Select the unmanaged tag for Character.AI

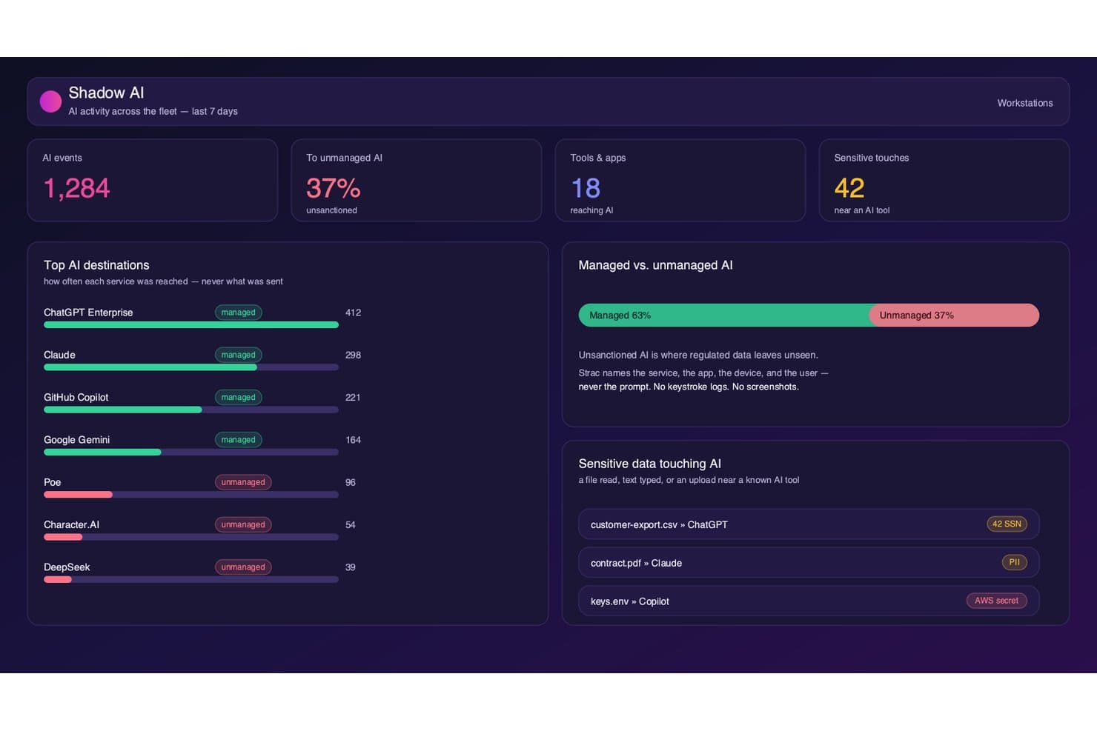pos(243,524)
